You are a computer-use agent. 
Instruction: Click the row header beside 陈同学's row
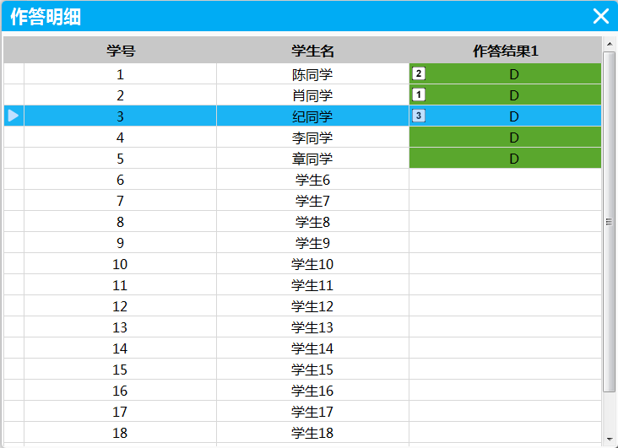pos(14,74)
